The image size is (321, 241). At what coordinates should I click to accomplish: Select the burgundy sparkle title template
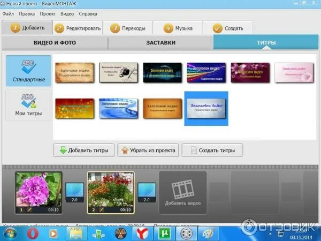pyautogui.click(x=250, y=73)
